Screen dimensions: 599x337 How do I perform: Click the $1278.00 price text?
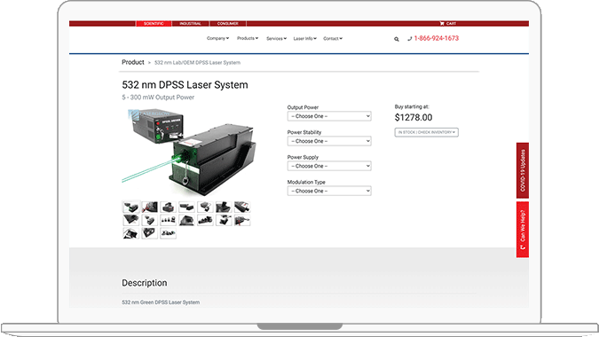(414, 118)
